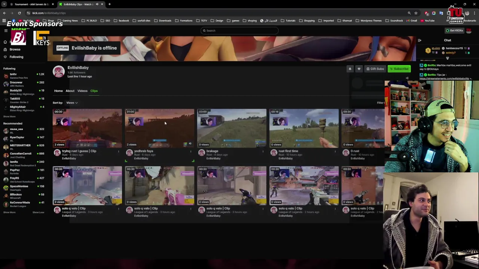Expand the Sort by Views dropdown
Screen dimensions: 479x269
pyautogui.click(x=72, y=103)
